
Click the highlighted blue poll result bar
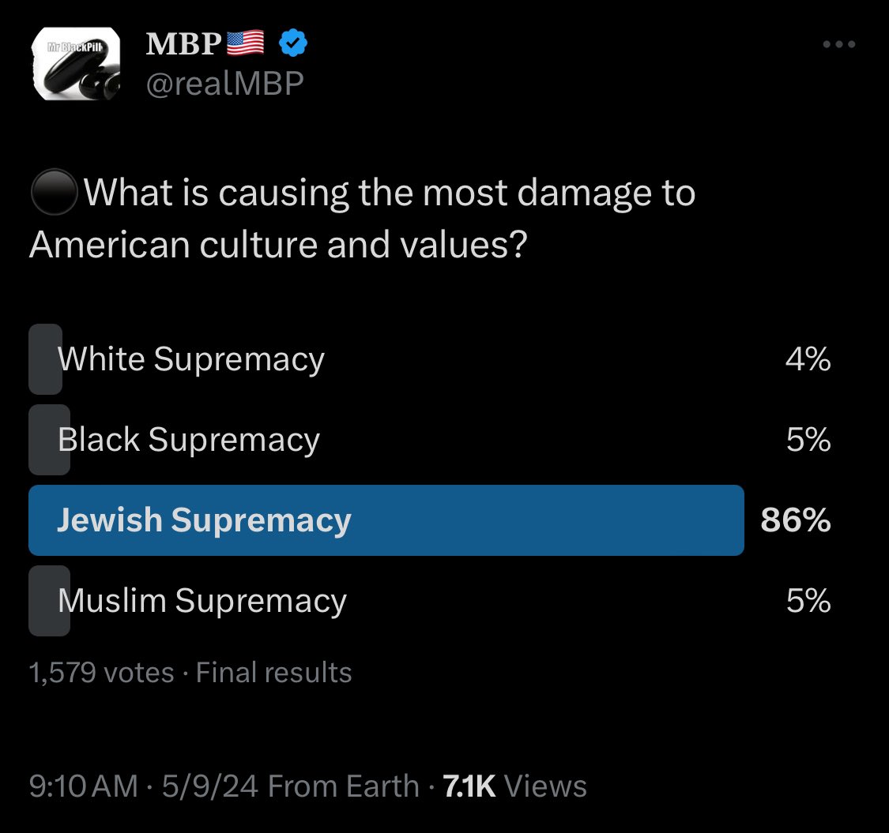[x=386, y=520]
